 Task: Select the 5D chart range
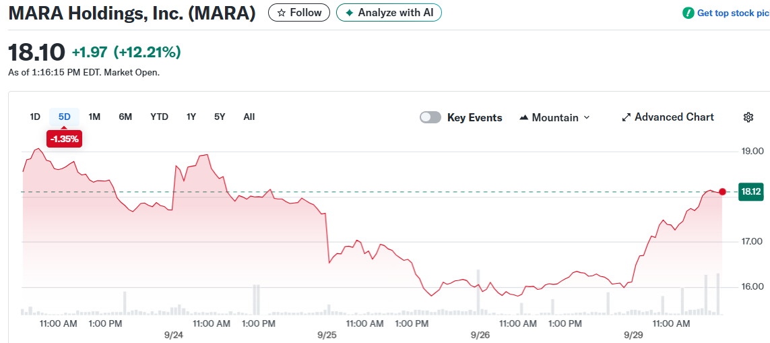pos(64,117)
